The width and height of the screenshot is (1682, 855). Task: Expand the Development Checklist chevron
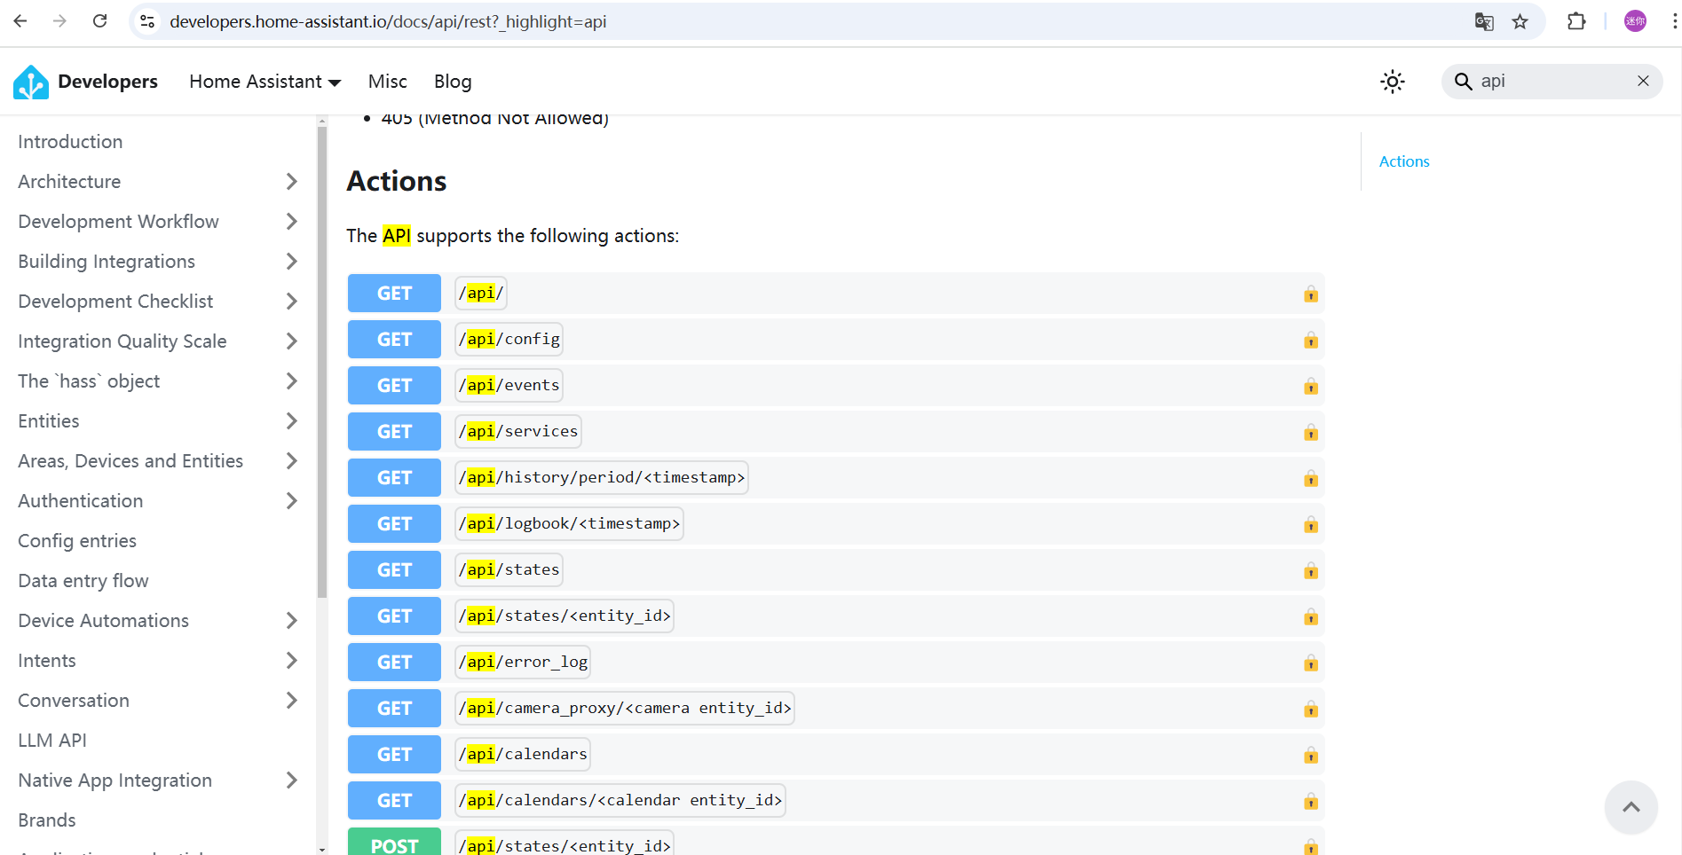pos(291,302)
